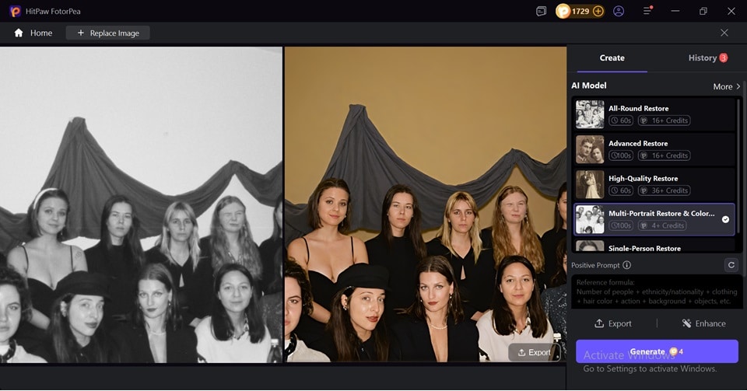The image size is (747, 391).
Task: Toggle the Multi-Portrait Restore & Color checkmark
Action: (725, 219)
